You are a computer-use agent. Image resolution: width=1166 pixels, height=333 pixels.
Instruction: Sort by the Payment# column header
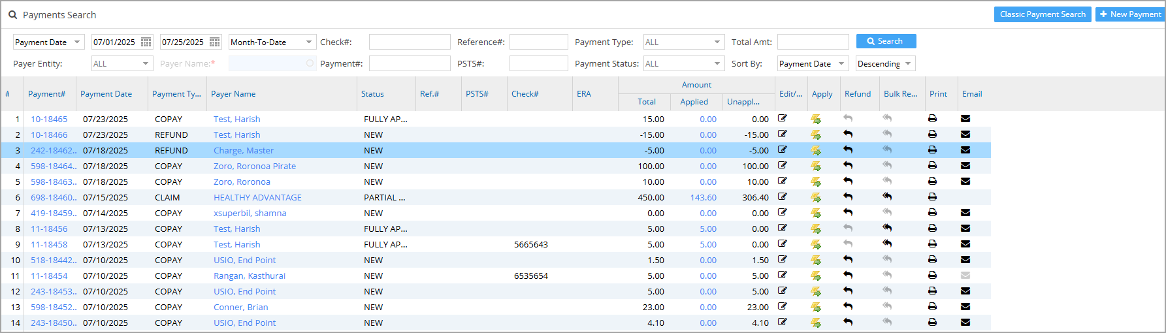47,94
